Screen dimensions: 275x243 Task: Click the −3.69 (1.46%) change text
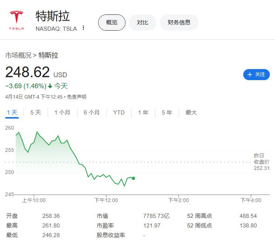(x=26, y=86)
